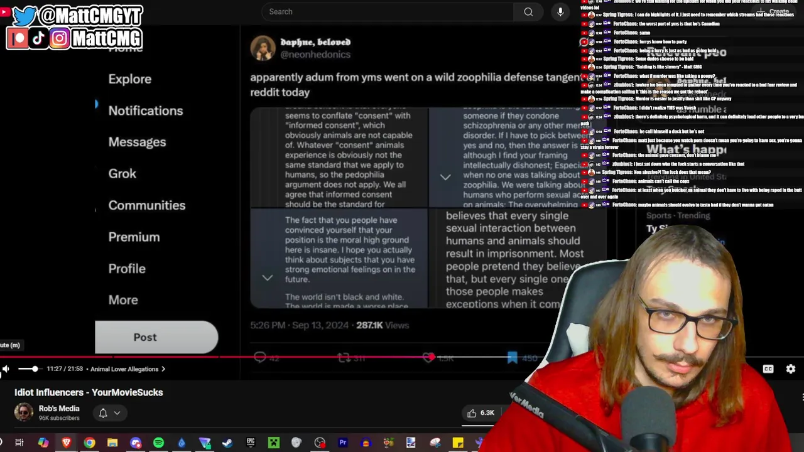Open Communities in the Twitter sidebar
Screen dimensions: 804x452
pos(147,205)
